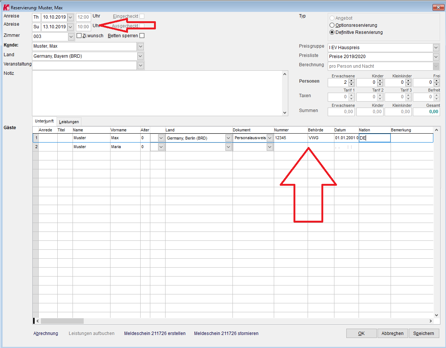This screenshot has height=348, width=446.
Task: Click into the Notiz text area
Action: (x=157, y=93)
